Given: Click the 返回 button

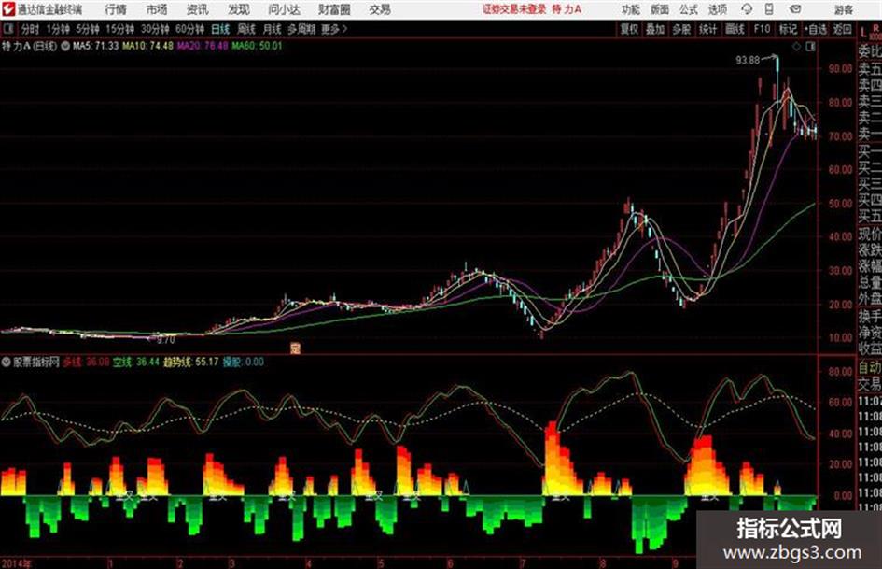Looking at the screenshot, I should [842, 29].
